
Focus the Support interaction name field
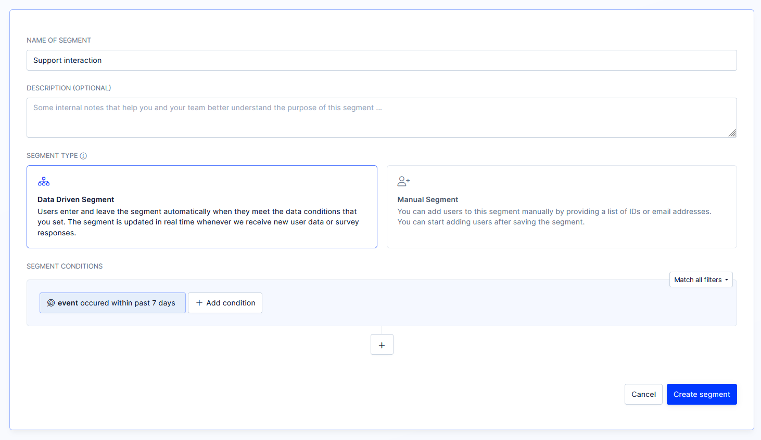(382, 60)
